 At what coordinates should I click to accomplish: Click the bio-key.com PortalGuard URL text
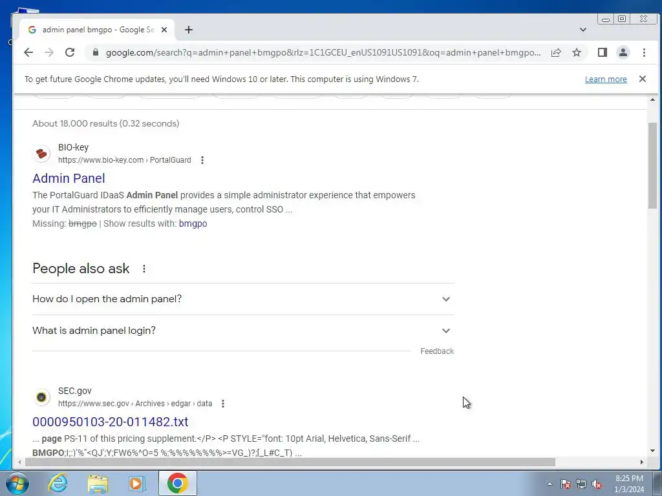point(125,160)
